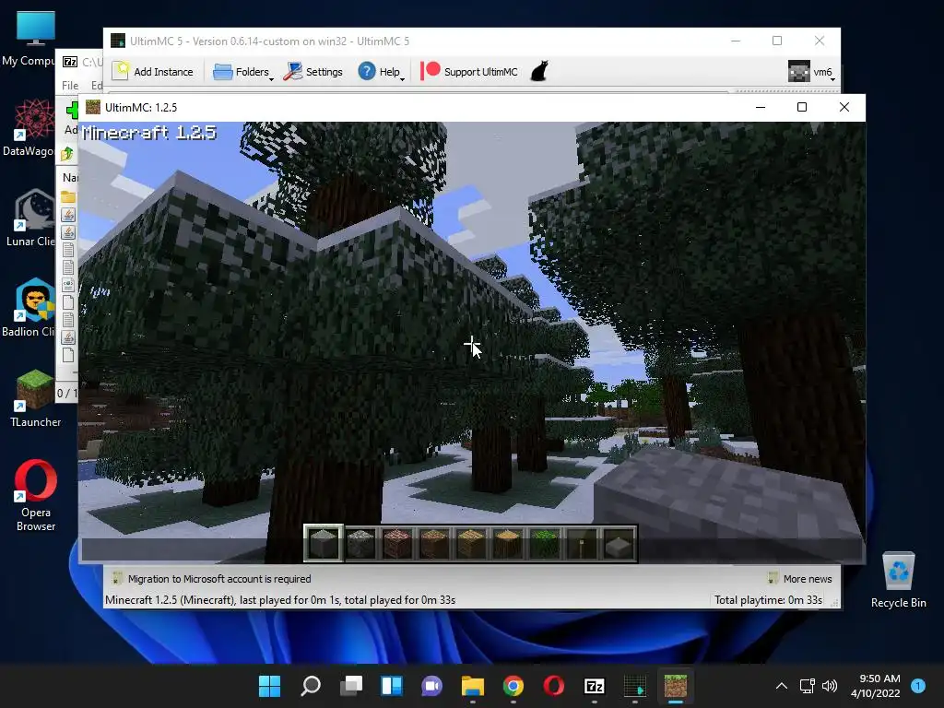This screenshot has height=708, width=944.
Task: Click Add Instance in UltimMC toolbar
Action: tap(153, 72)
